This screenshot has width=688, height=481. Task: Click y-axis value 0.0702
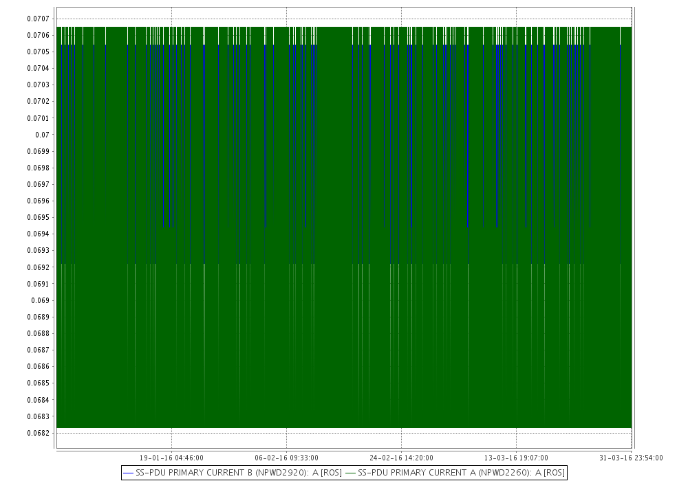38,101
